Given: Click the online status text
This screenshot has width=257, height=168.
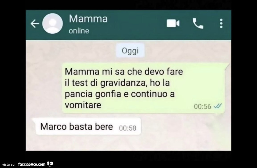Looking at the screenshot, I should 79,31.
